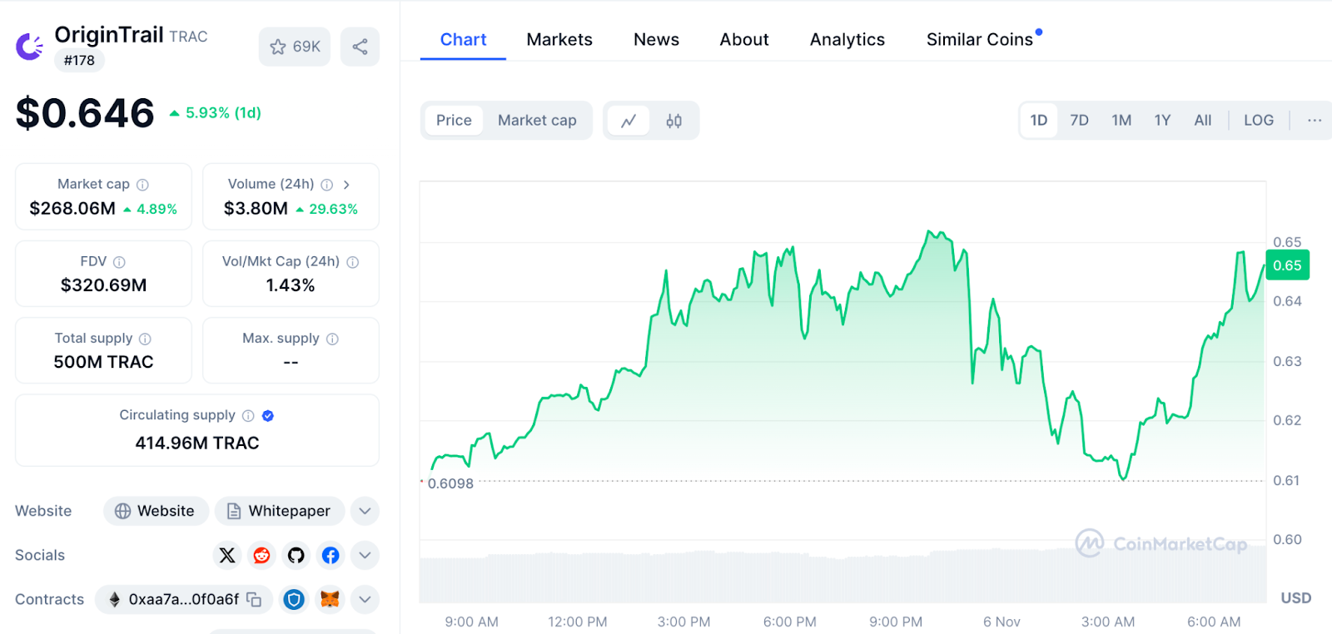This screenshot has width=1332, height=634.
Task: Select the 1D time range
Action: click(x=1039, y=121)
